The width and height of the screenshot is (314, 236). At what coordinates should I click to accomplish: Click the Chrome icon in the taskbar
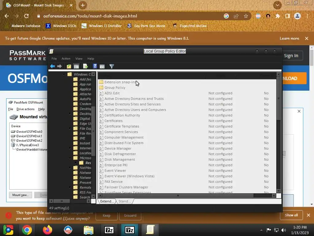click(27, 230)
